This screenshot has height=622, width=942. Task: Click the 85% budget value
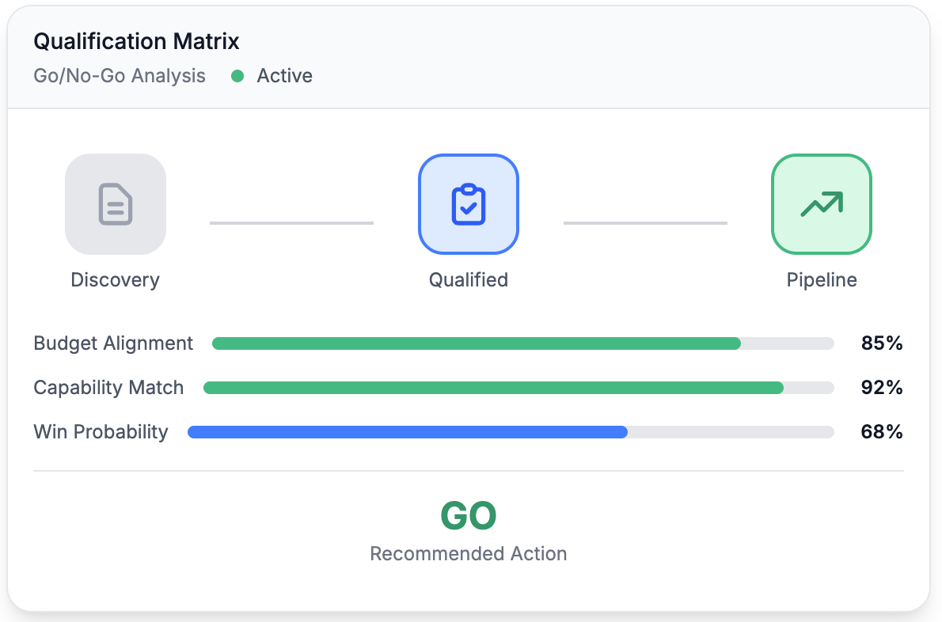881,343
